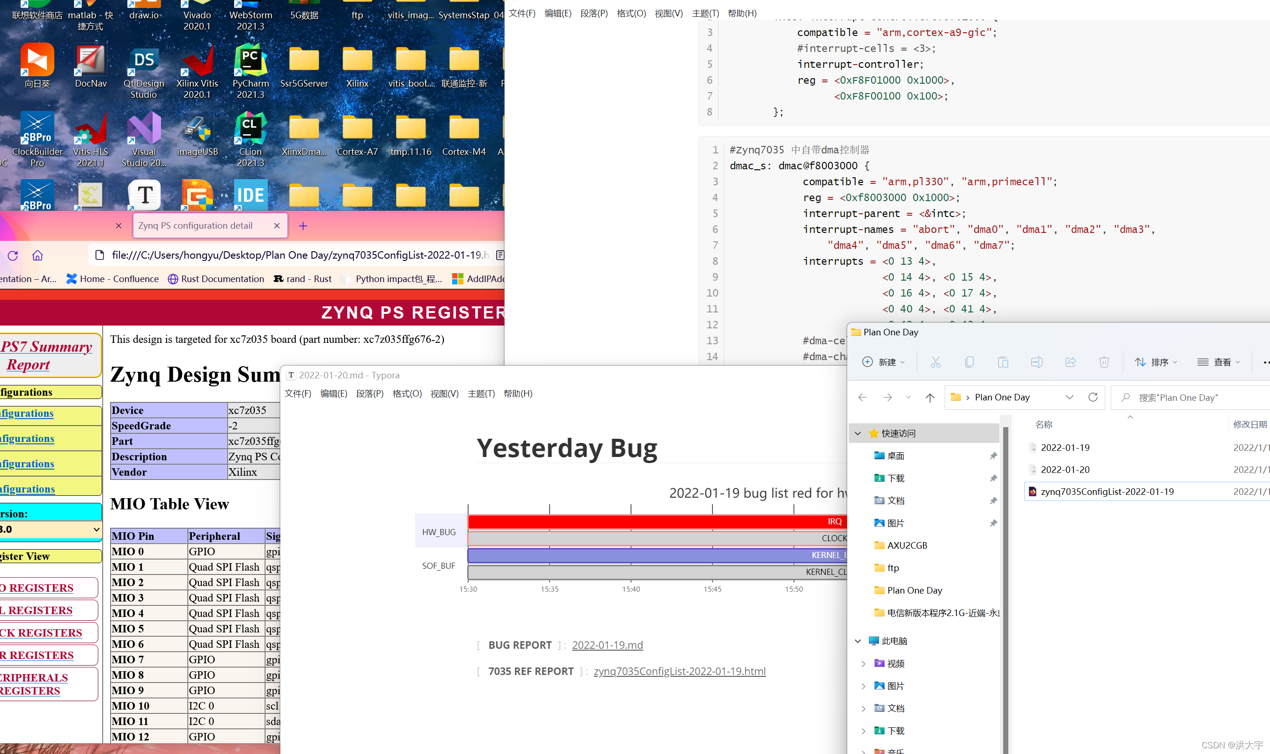Open zynq7035ConfigList-2022-01-19.html link
Viewport: 1270px width, 754px height.
click(x=680, y=672)
